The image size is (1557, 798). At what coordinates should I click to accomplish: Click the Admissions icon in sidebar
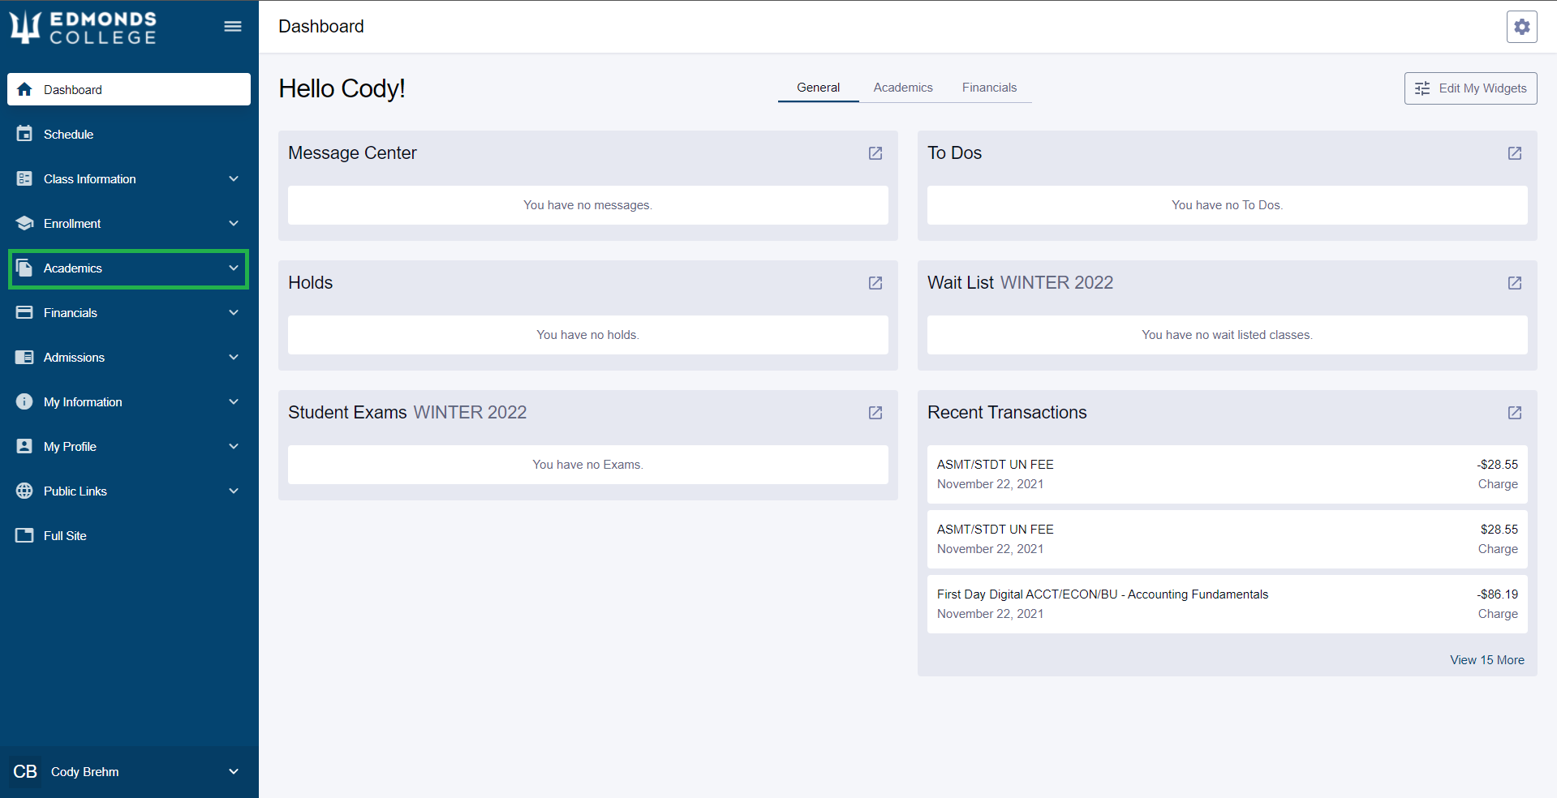click(x=24, y=357)
